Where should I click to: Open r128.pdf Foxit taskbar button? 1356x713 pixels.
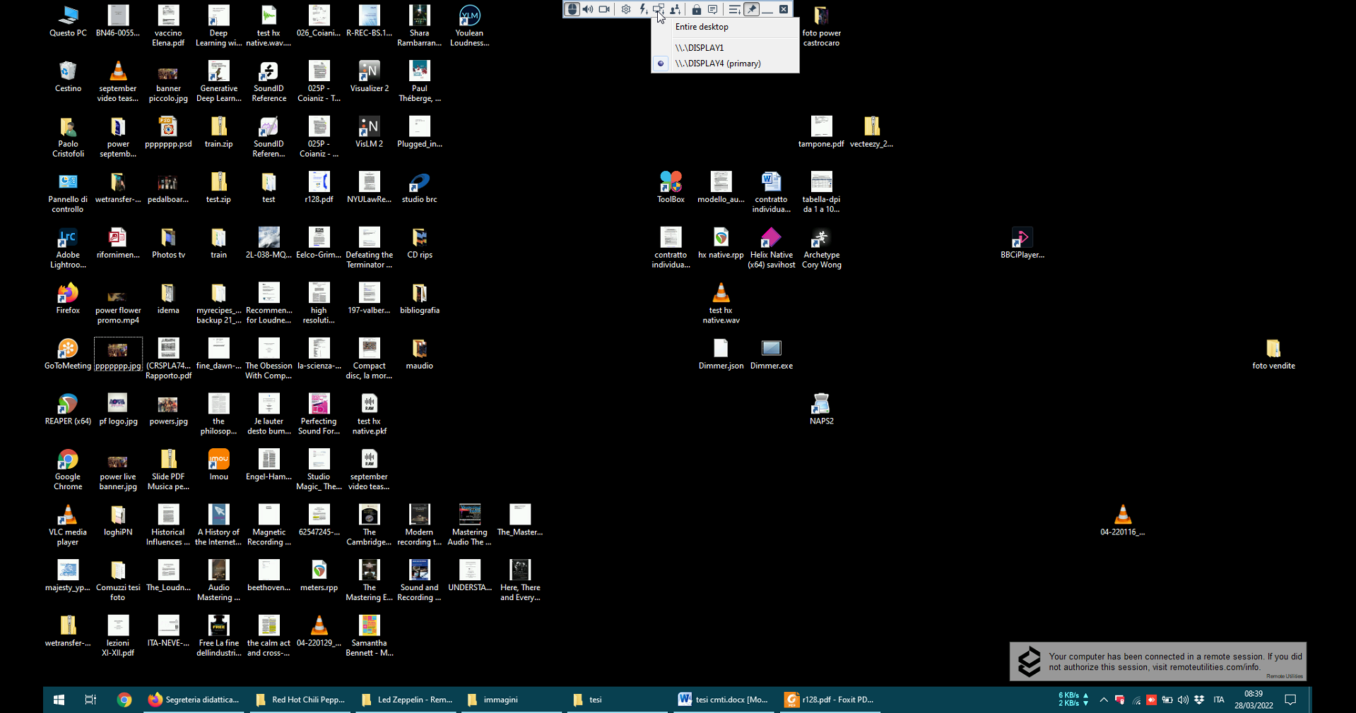pos(830,700)
